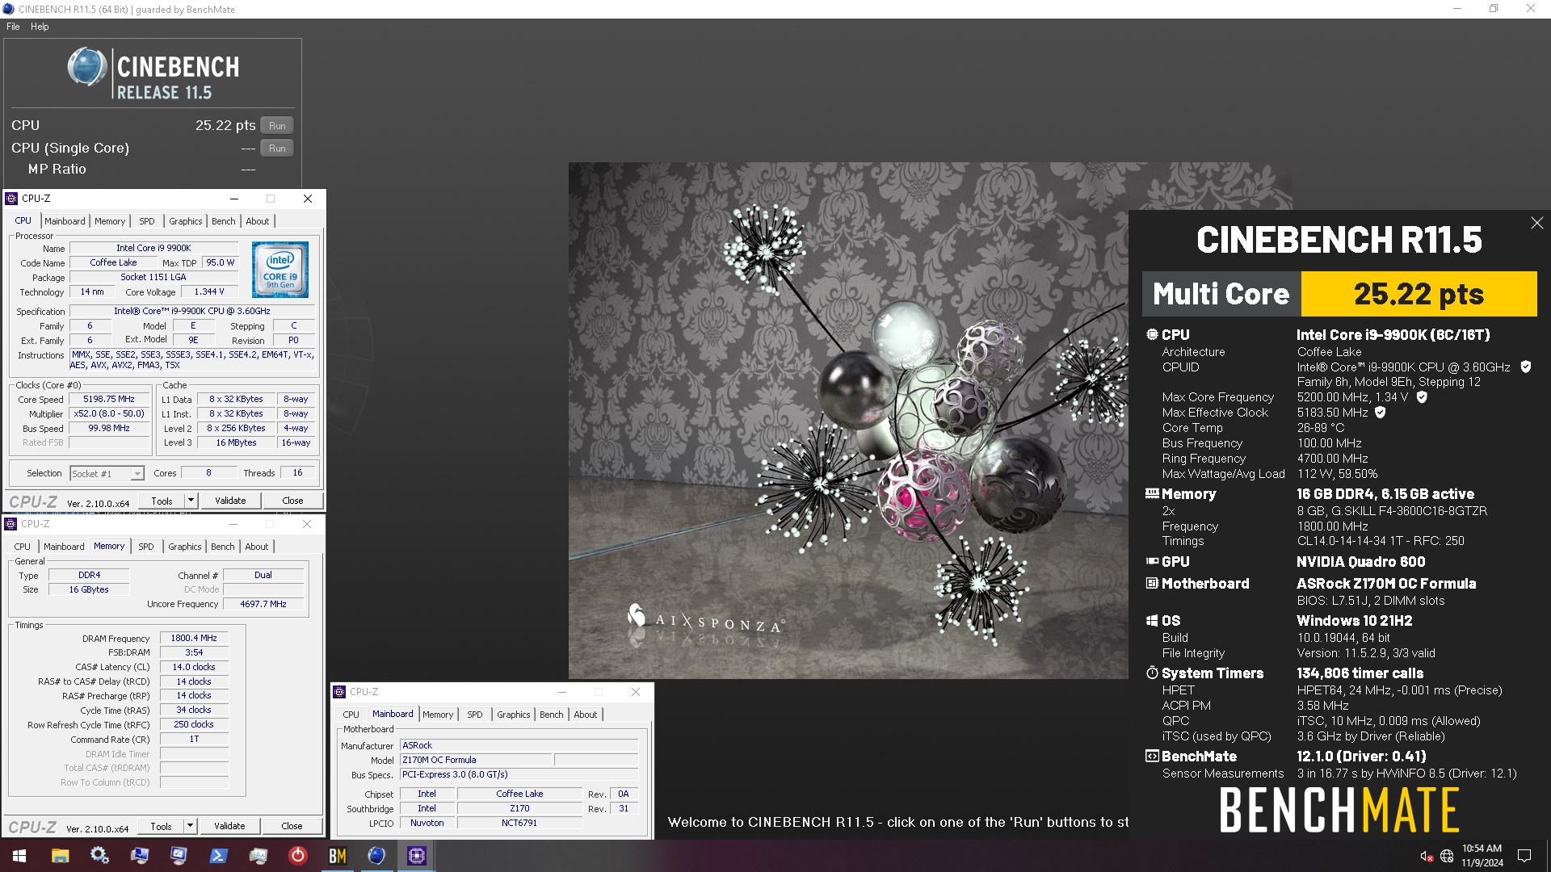Image resolution: width=1551 pixels, height=872 pixels.
Task: Click Tools button in CPU-Z Memory window
Action: [161, 826]
